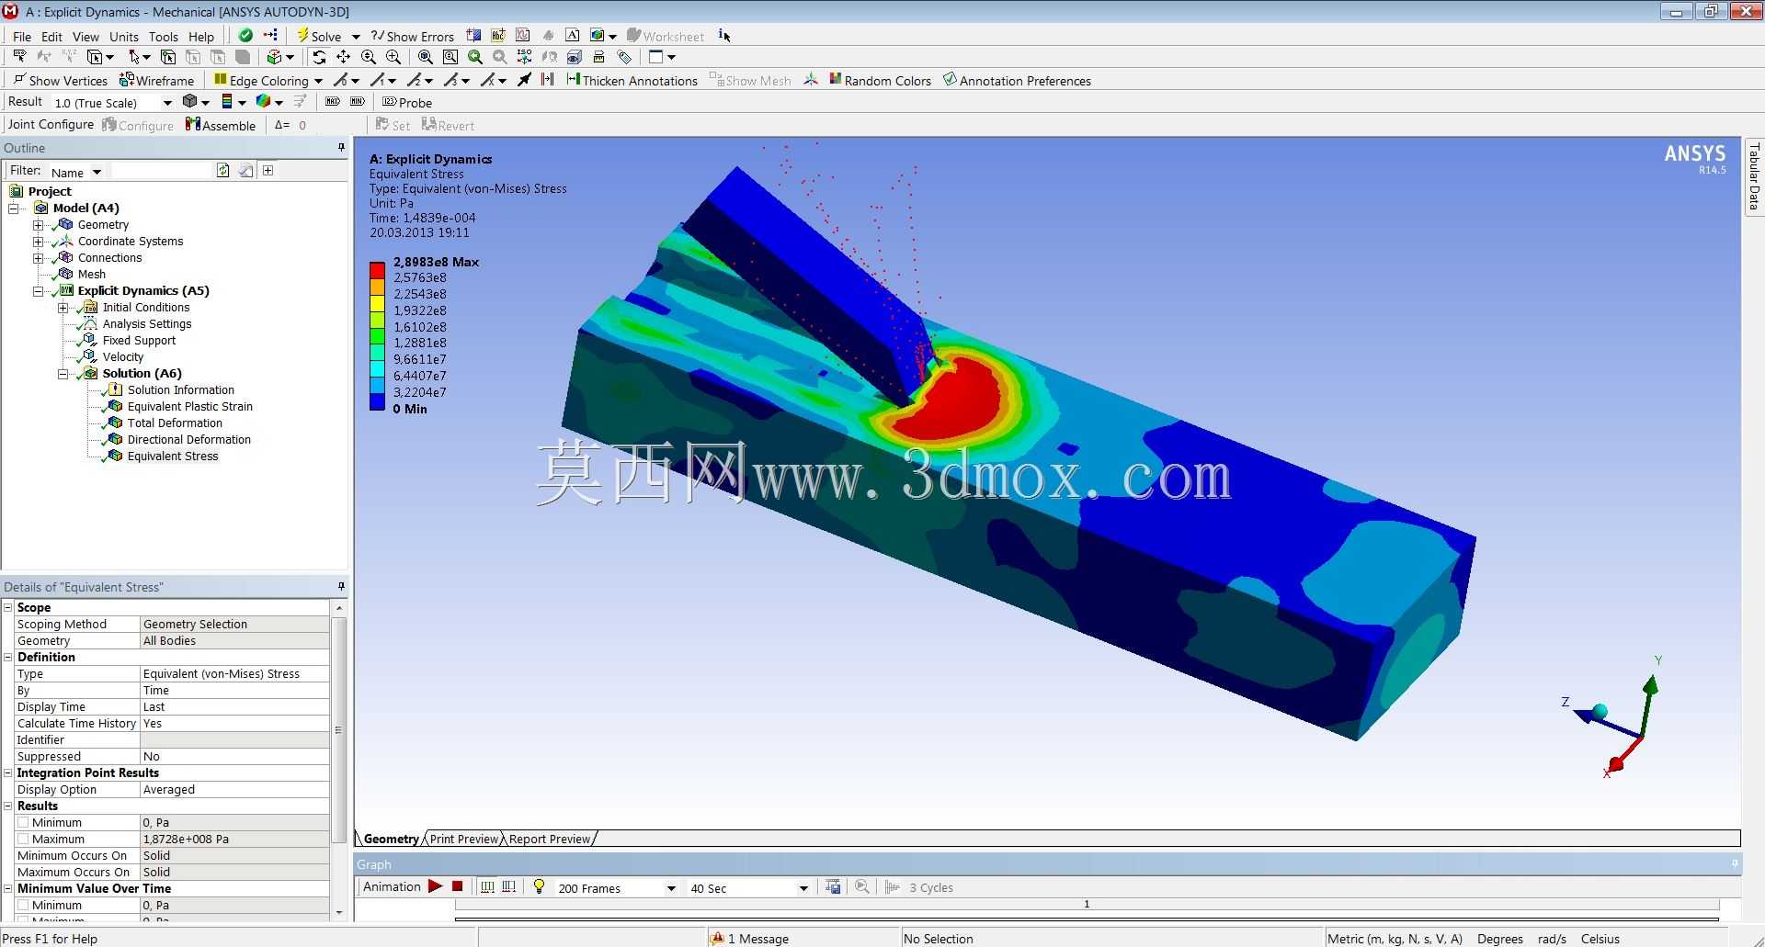Open the Units menu
Viewport: 1765px width, 947px height.
(124, 37)
